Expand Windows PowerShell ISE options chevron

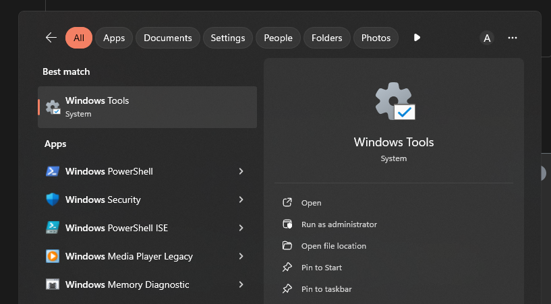coord(241,228)
